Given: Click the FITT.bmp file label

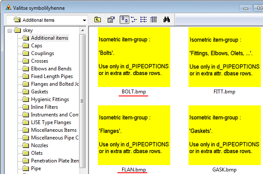Looking at the screenshot, I should pyautogui.click(x=224, y=92).
